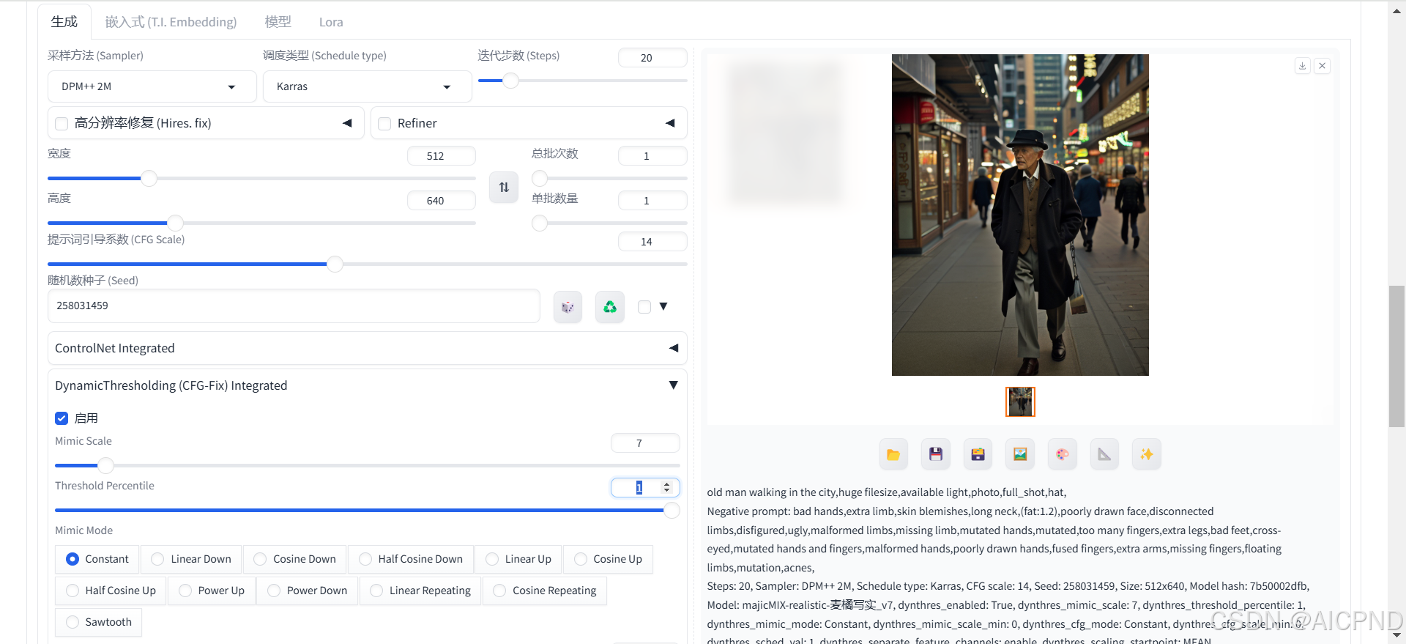Screen dimensions: 1406x644
Task: Click the width value field showing 512
Action: (x=442, y=156)
